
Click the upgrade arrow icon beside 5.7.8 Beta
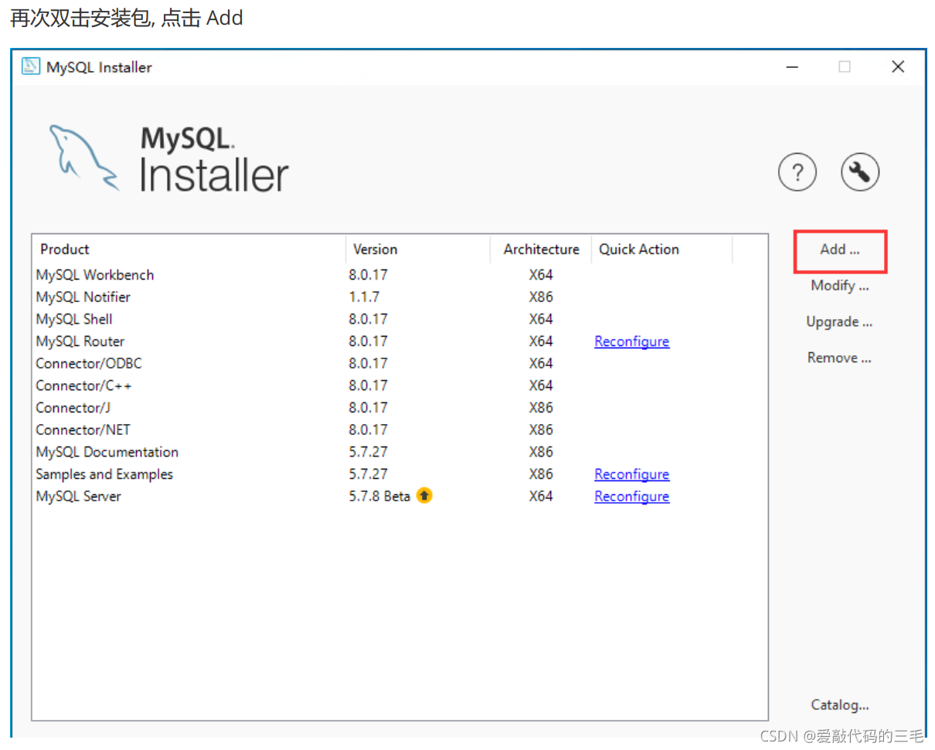tap(424, 496)
